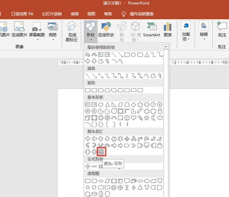Viewport: 229px width, 197px height.
Task: Insert a SmartArt graphic
Action: pos(152,30)
